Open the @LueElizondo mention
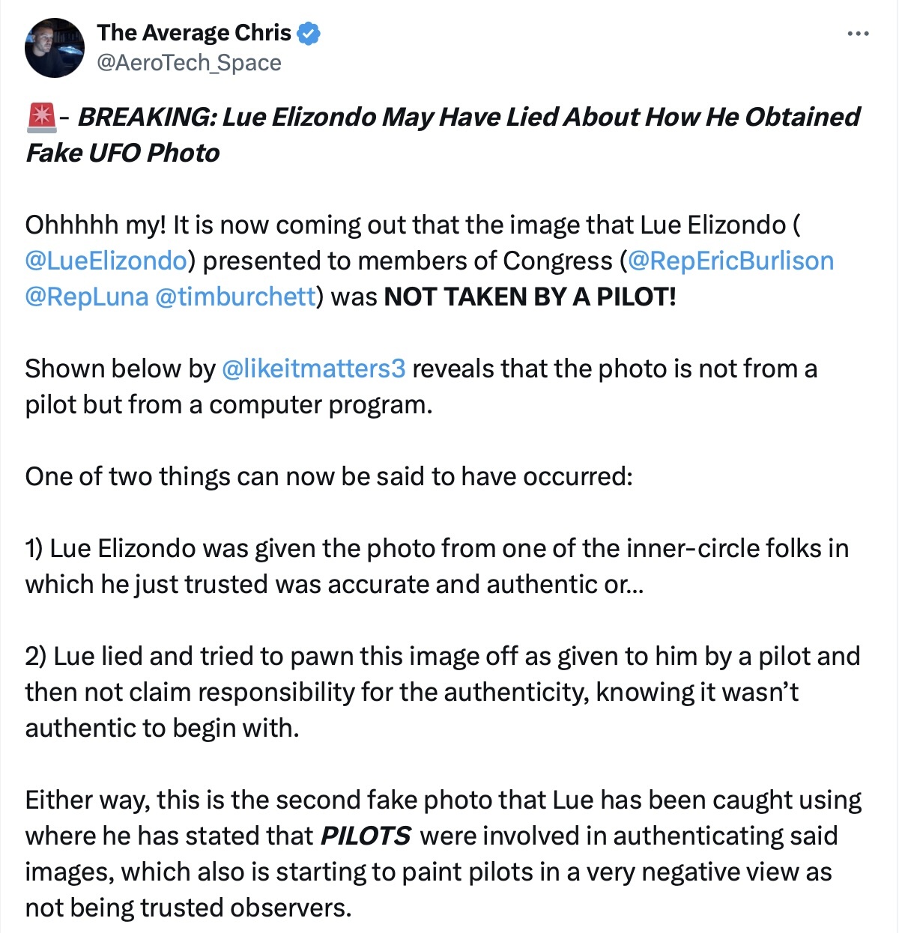The width and height of the screenshot is (902, 933). tap(106, 261)
